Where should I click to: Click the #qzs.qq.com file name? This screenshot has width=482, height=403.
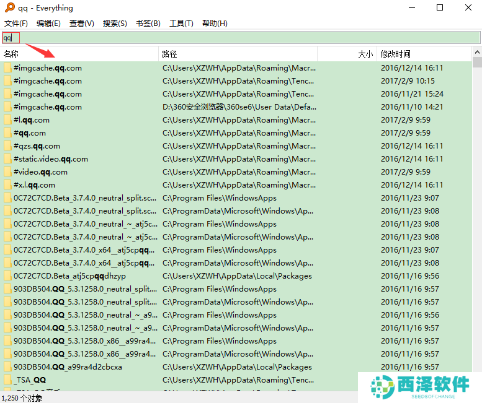(x=37, y=146)
